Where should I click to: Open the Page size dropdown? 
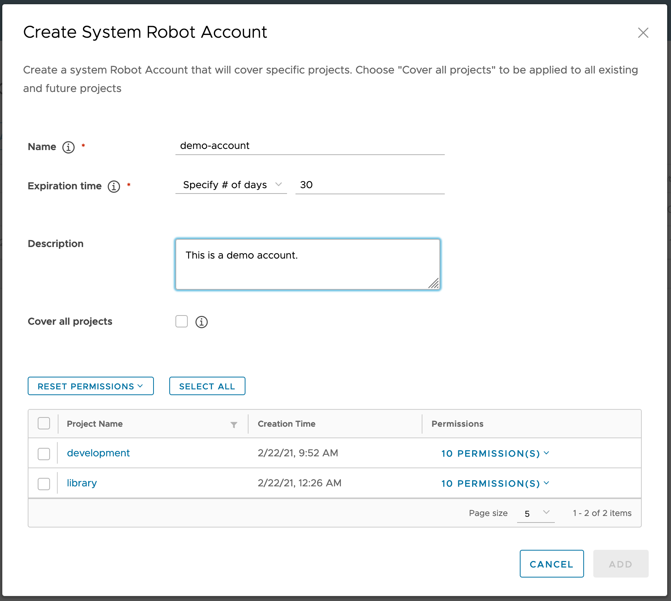click(x=536, y=514)
